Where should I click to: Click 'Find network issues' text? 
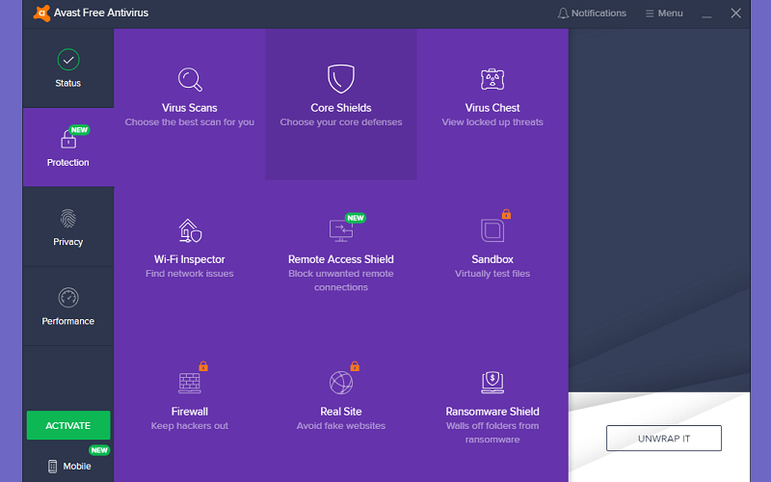point(190,274)
